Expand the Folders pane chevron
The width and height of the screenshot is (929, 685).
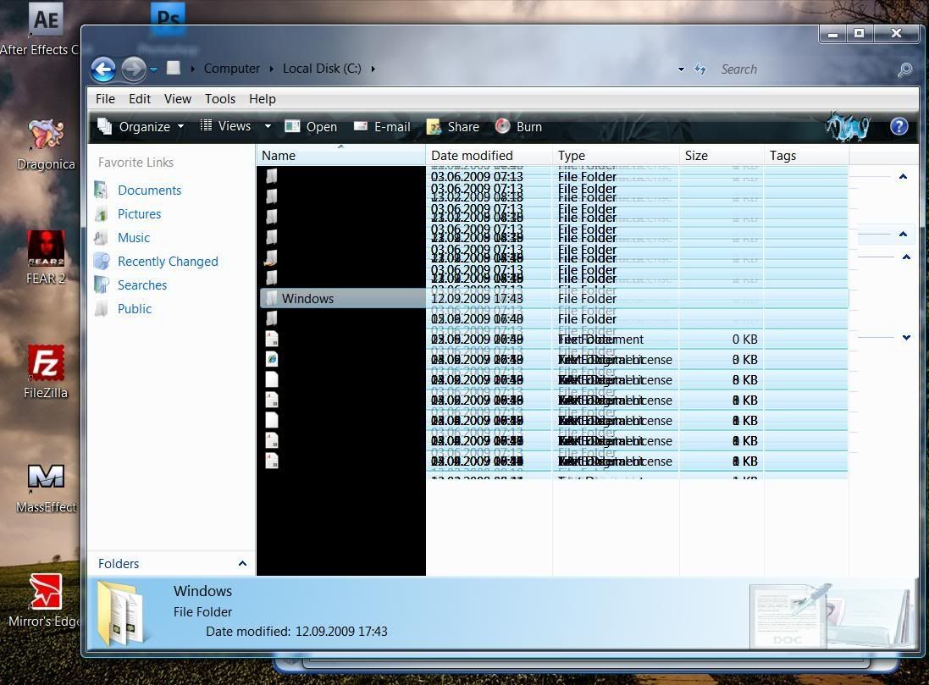click(x=242, y=564)
